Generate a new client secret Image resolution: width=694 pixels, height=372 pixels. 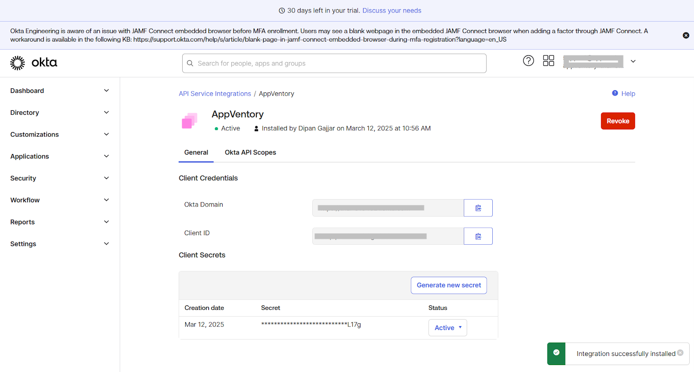pyautogui.click(x=449, y=285)
